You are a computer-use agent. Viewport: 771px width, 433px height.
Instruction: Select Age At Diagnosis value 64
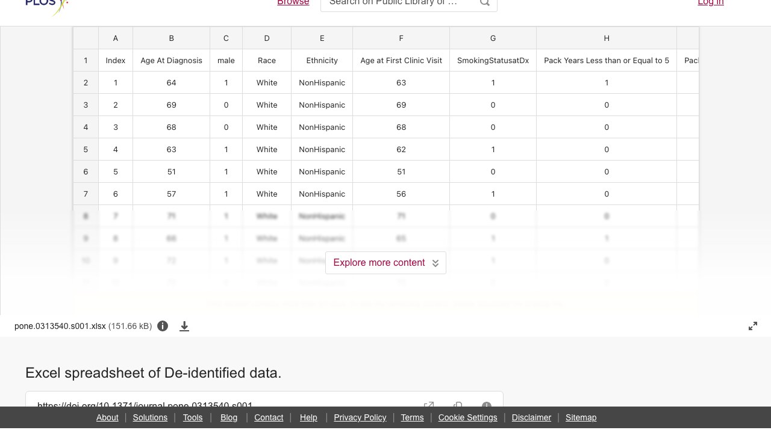[171, 82]
